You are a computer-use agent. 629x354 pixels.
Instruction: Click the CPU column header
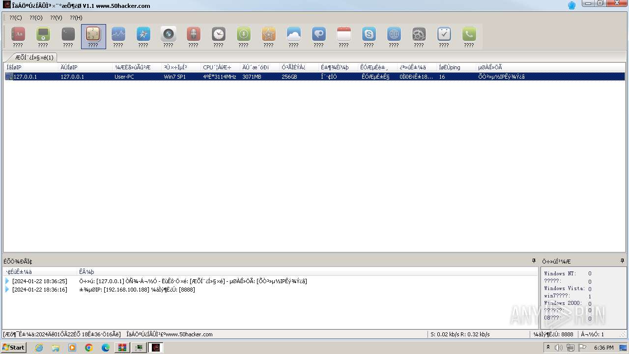point(220,67)
